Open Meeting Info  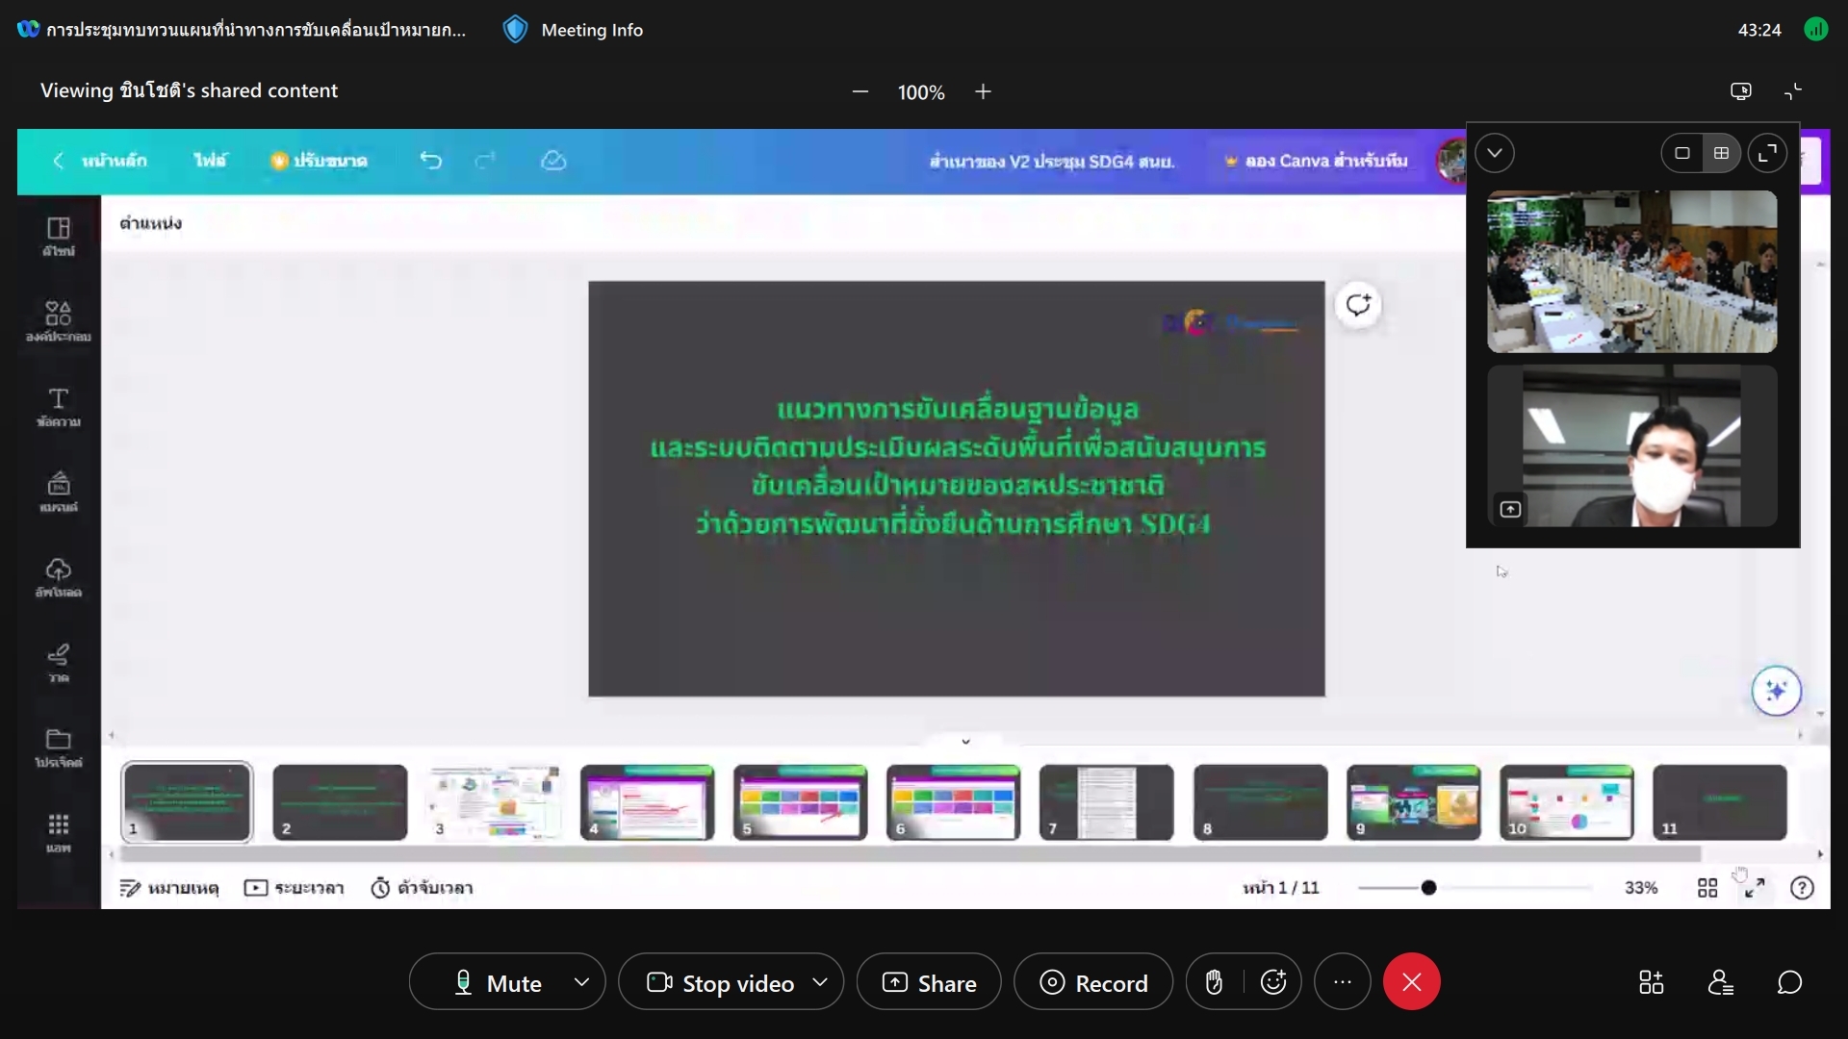pos(573,30)
